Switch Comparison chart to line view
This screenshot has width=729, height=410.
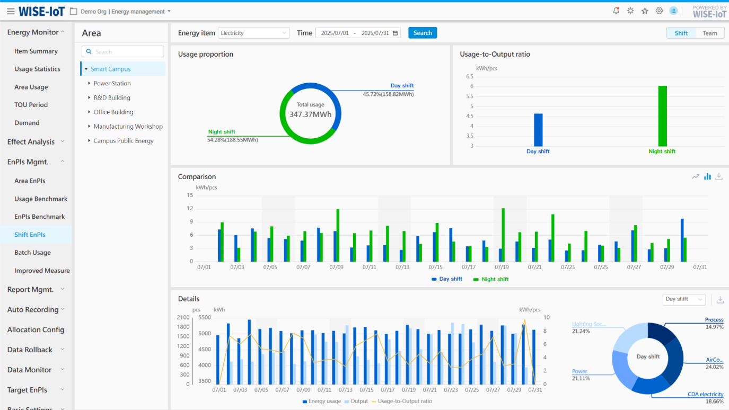(x=696, y=177)
